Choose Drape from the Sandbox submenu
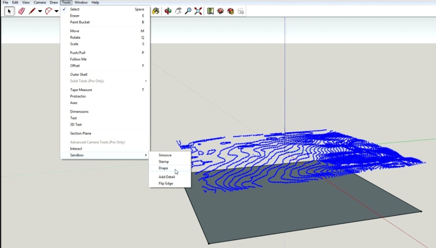This screenshot has width=436, height=248. 163,168
